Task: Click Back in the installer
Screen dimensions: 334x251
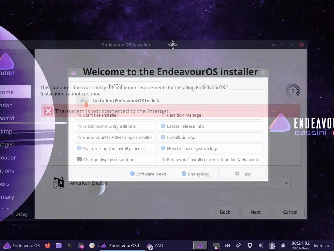Action: pyautogui.click(x=225, y=212)
